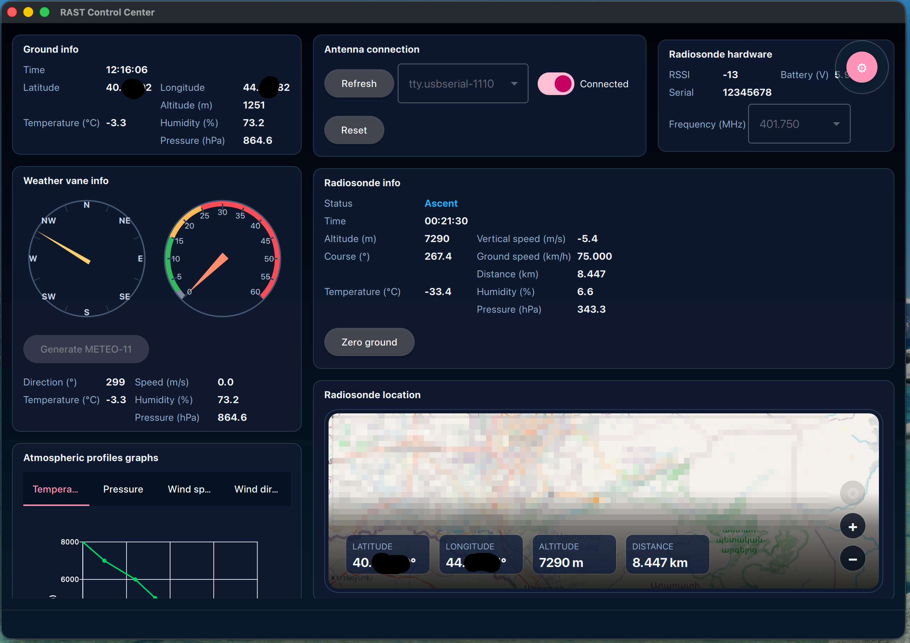
Task: Switch to the Pressure graph tab
Action: (x=123, y=489)
